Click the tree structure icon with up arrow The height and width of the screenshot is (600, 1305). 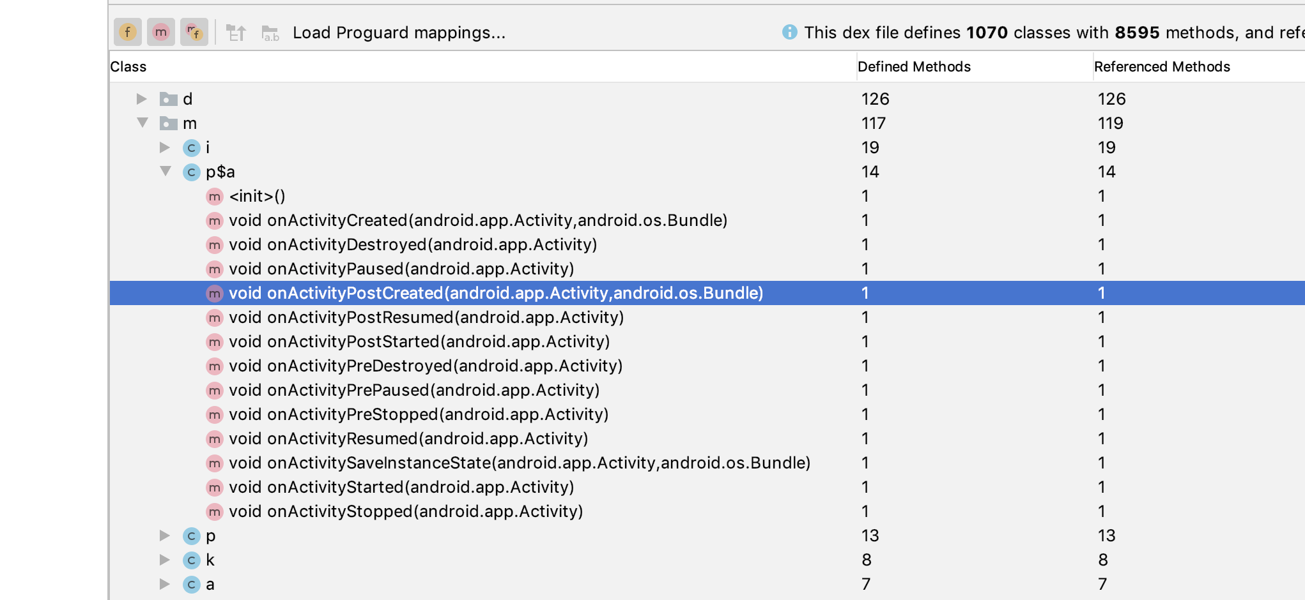(x=236, y=33)
